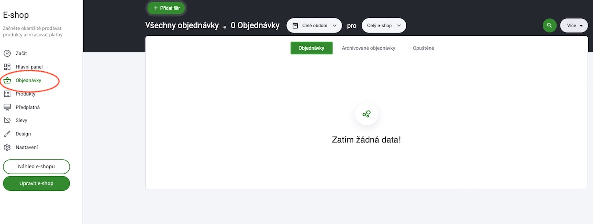
Task: Click the Přidat filtr button
Action: [x=166, y=8]
